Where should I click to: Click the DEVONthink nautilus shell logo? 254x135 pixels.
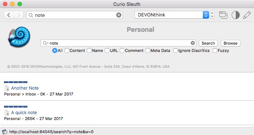point(19,37)
